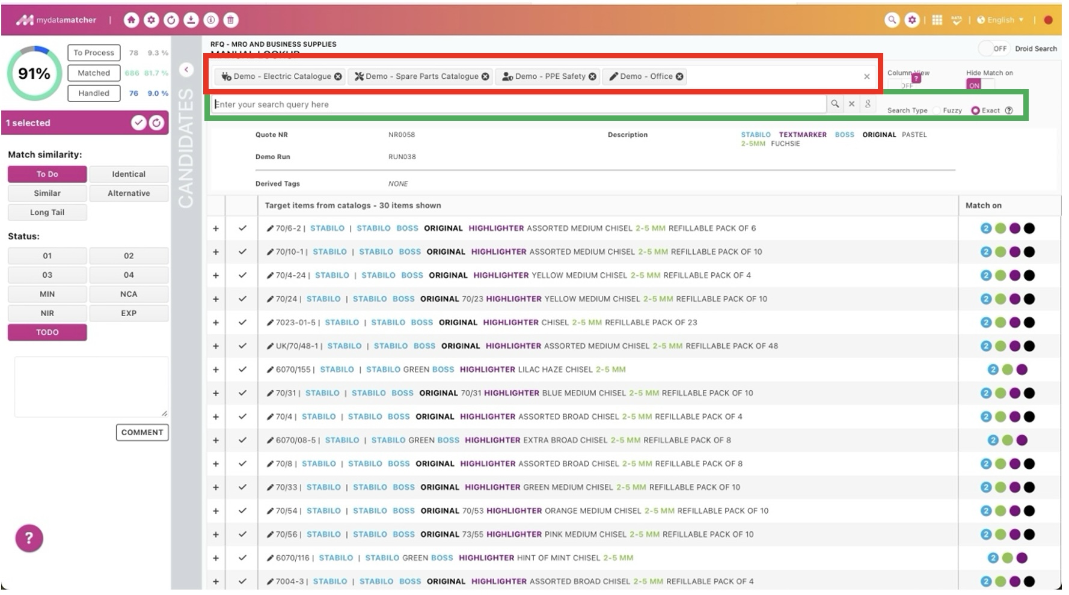Click the Column View help badge
The width and height of the screenshot is (1069, 595).
coord(916,78)
